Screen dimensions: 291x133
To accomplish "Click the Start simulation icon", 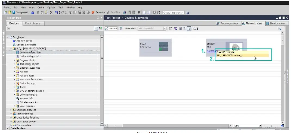I will point(84,12).
